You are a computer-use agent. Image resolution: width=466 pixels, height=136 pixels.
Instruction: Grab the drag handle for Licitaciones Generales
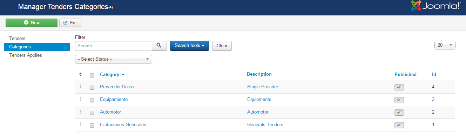coord(80,124)
